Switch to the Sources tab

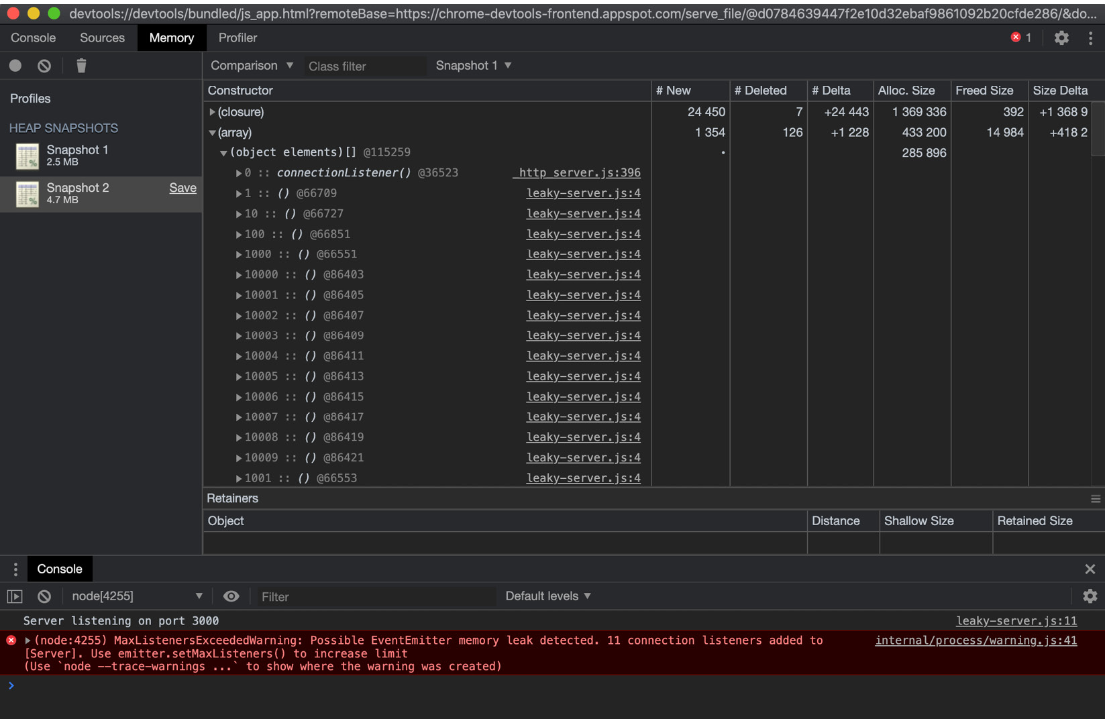[x=101, y=38]
